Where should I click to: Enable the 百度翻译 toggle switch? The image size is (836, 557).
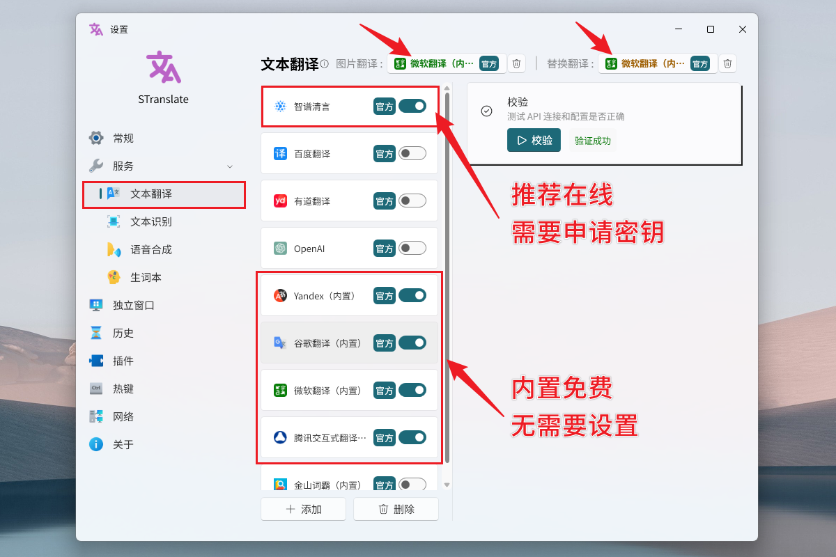pos(412,154)
